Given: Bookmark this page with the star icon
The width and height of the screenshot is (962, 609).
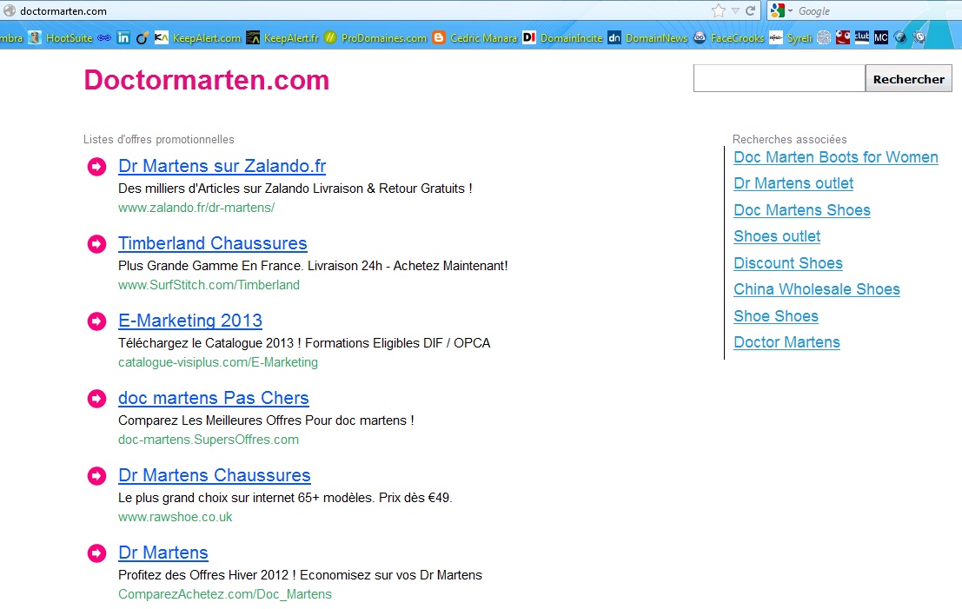Looking at the screenshot, I should 719,10.
